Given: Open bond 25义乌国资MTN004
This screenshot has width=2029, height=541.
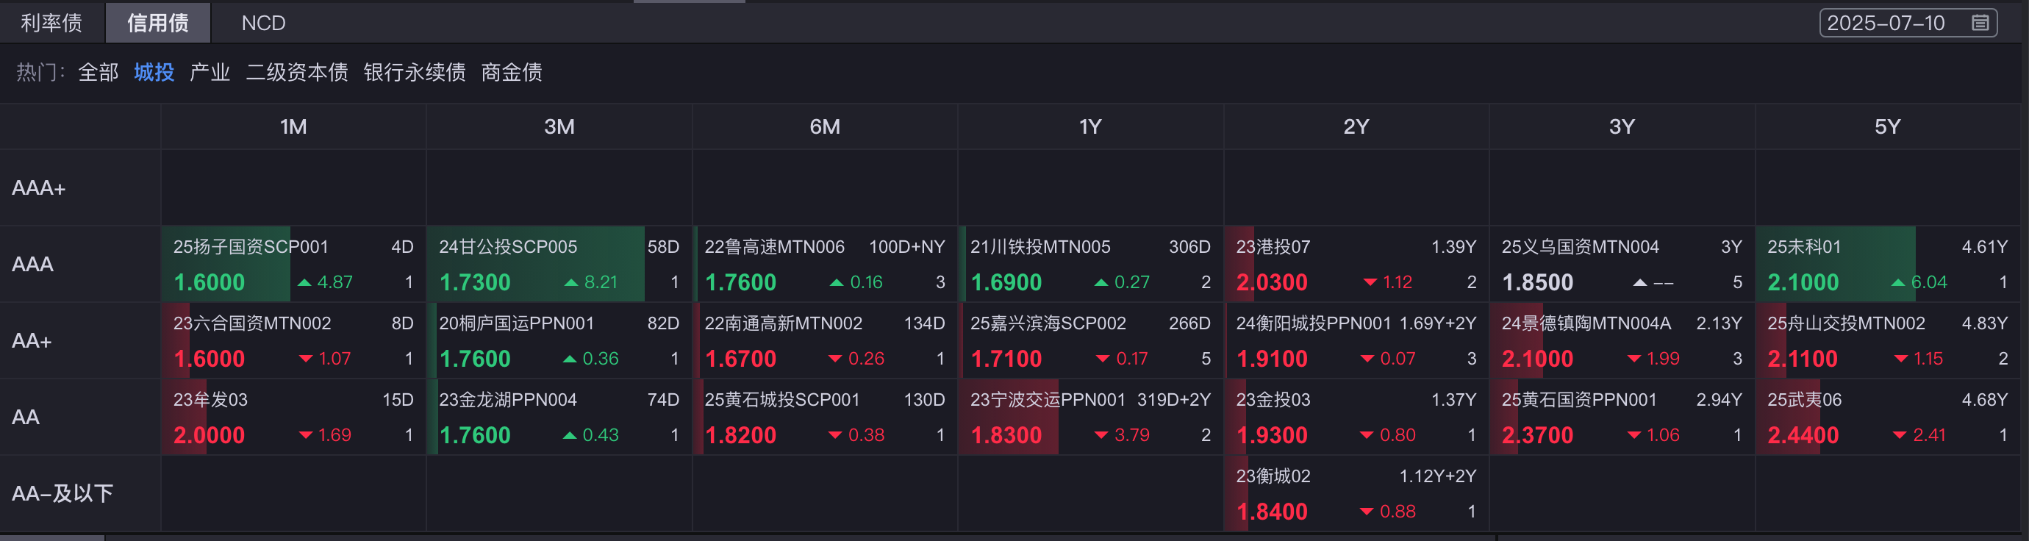Looking at the screenshot, I should point(1580,247).
